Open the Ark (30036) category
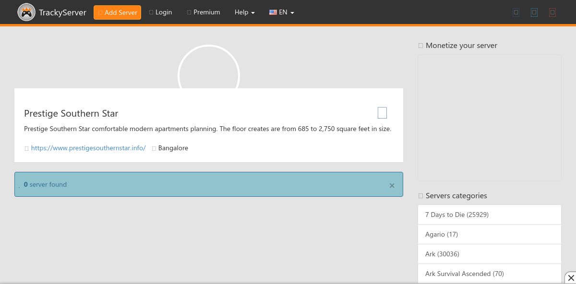Viewport: 576px width, 288px height. (490, 254)
